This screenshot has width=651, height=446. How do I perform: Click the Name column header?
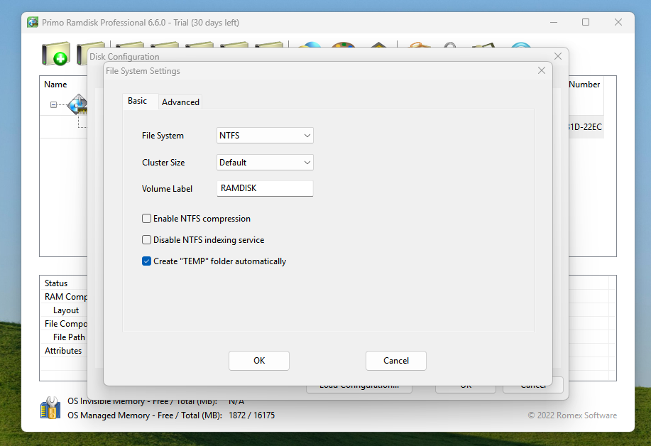55,85
